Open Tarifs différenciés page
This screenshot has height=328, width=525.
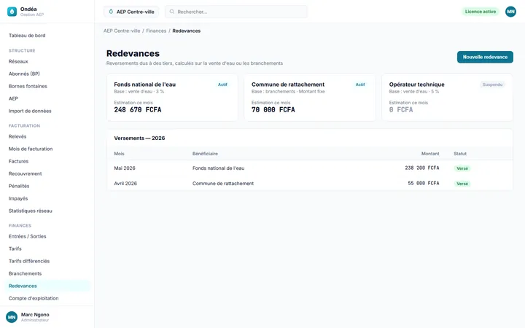(29, 261)
